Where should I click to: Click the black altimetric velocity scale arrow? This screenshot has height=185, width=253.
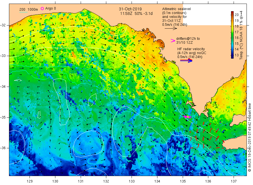pos(171,29)
